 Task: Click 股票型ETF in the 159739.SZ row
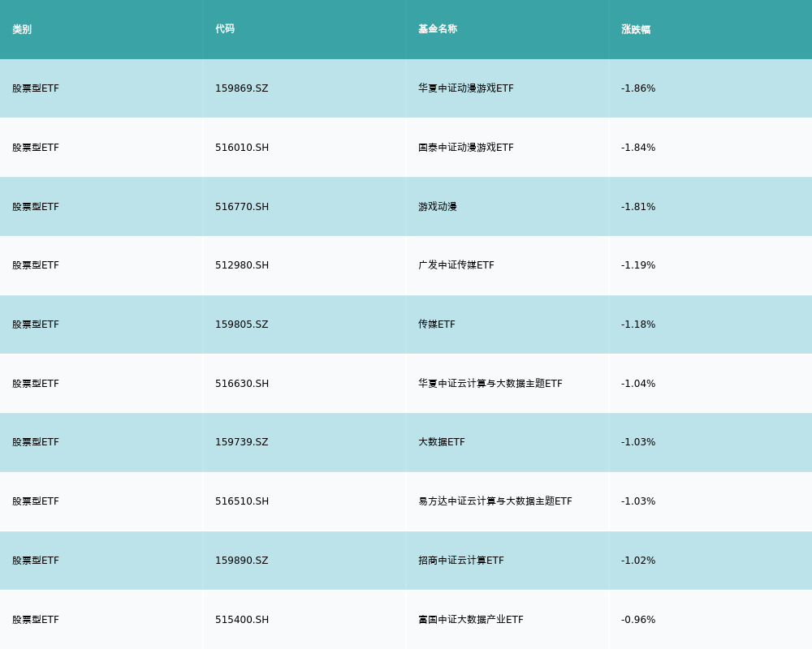(x=36, y=442)
